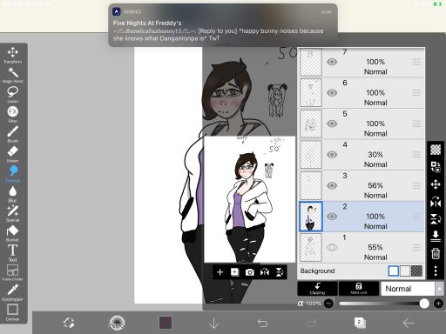Activate the Text tool

pyautogui.click(x=12, y=253)
